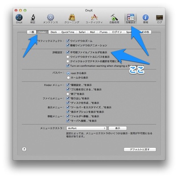
Task: Click the デフォルトに戻す button
Action: click(140, 150)
